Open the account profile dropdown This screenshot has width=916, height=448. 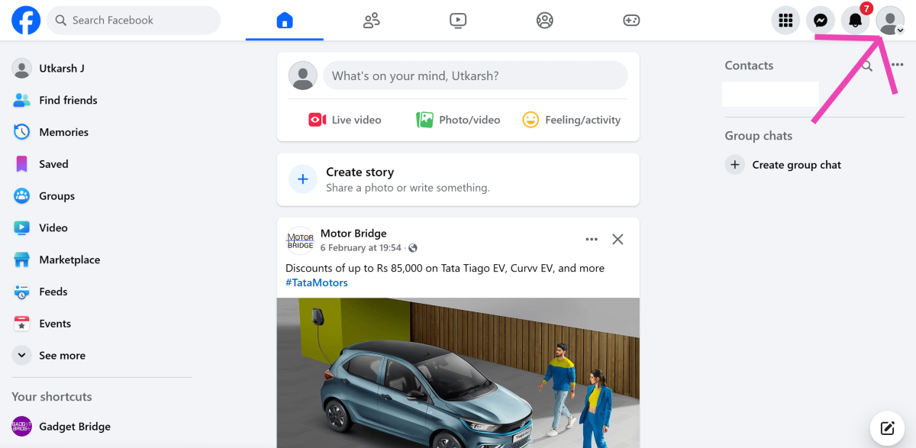click(890, 21)
